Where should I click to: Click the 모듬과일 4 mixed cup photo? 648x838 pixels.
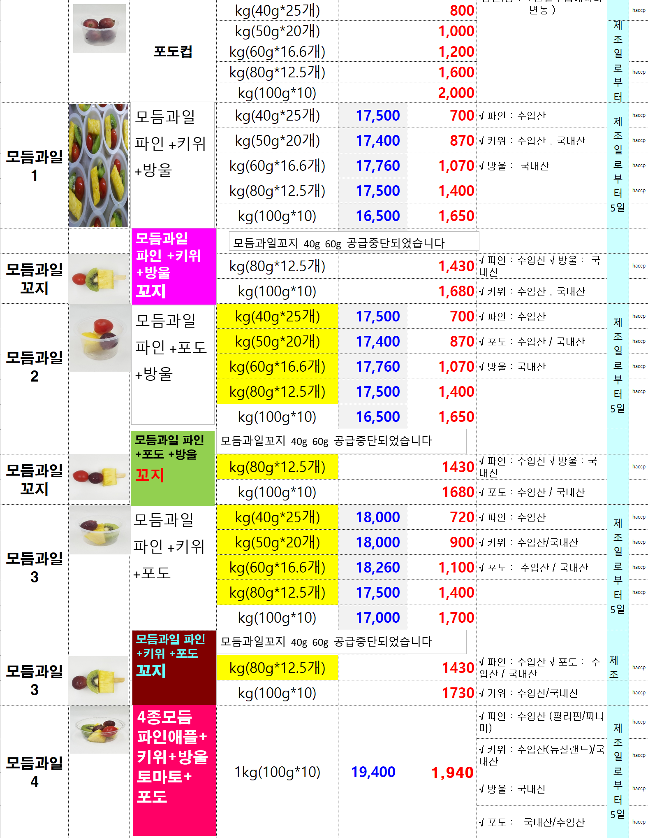coord(100,730)
